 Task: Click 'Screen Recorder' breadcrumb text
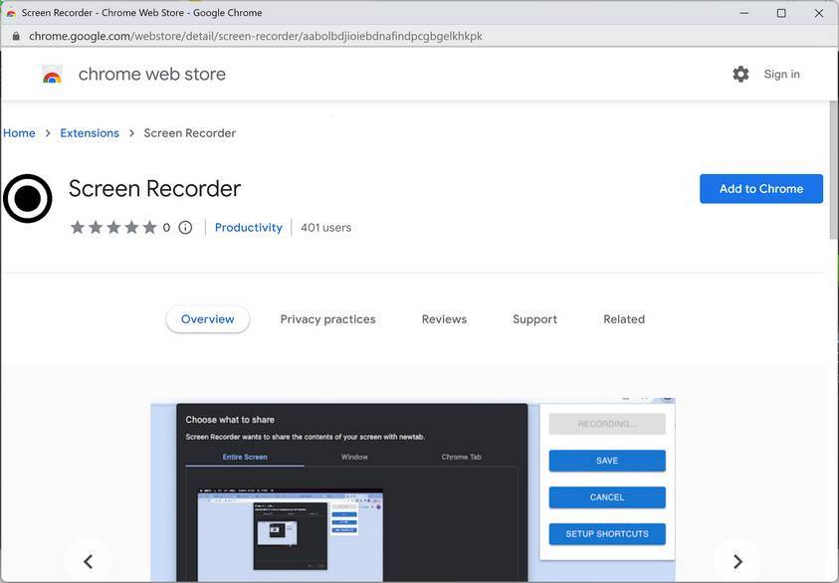[189, 133]
